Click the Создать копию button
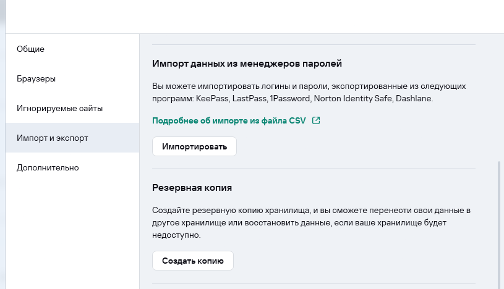This screenshot has height=289, width=504. click(192, 261)
